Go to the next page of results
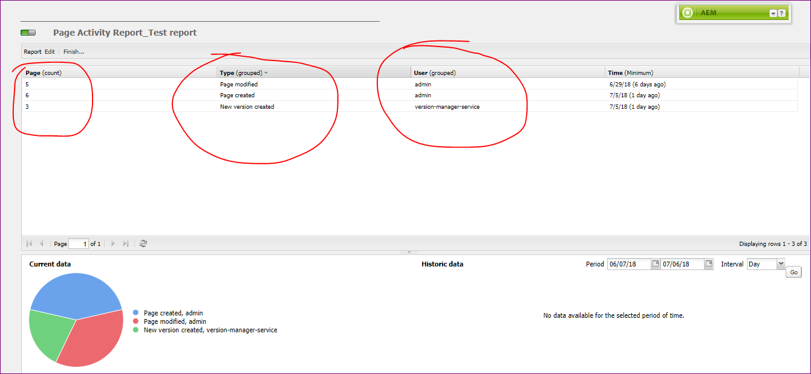The width and height of the screenshot is (811, 374). tap(114, 243)
